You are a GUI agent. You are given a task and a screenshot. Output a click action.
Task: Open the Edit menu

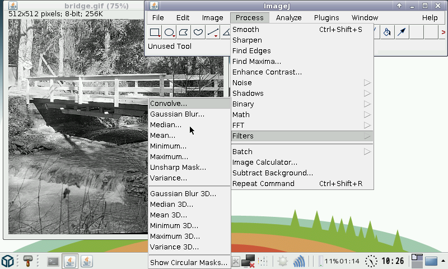[183, 18]
